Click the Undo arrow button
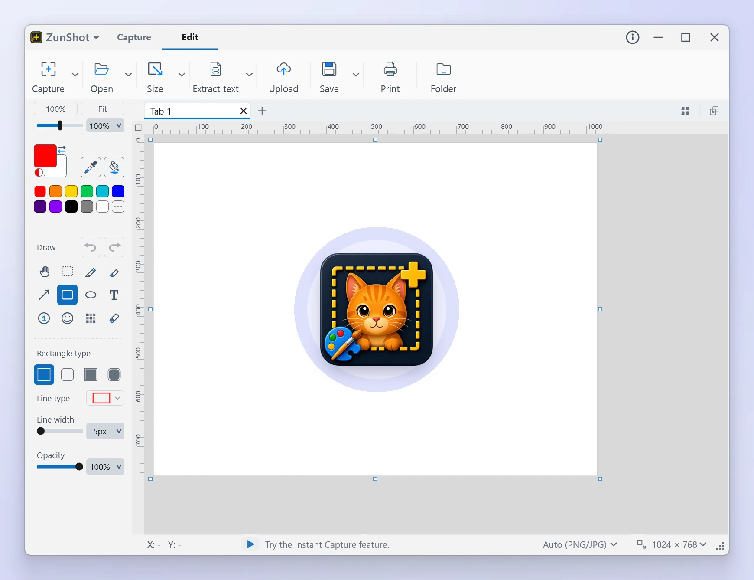The width and height of the screenshot is (754, 580). point(91,247)
